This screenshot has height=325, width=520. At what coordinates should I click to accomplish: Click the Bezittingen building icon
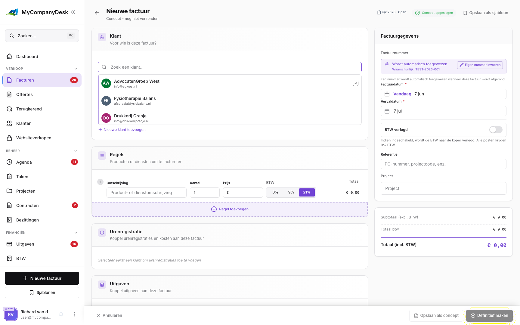pyautogui.click(x=9, y=220)
